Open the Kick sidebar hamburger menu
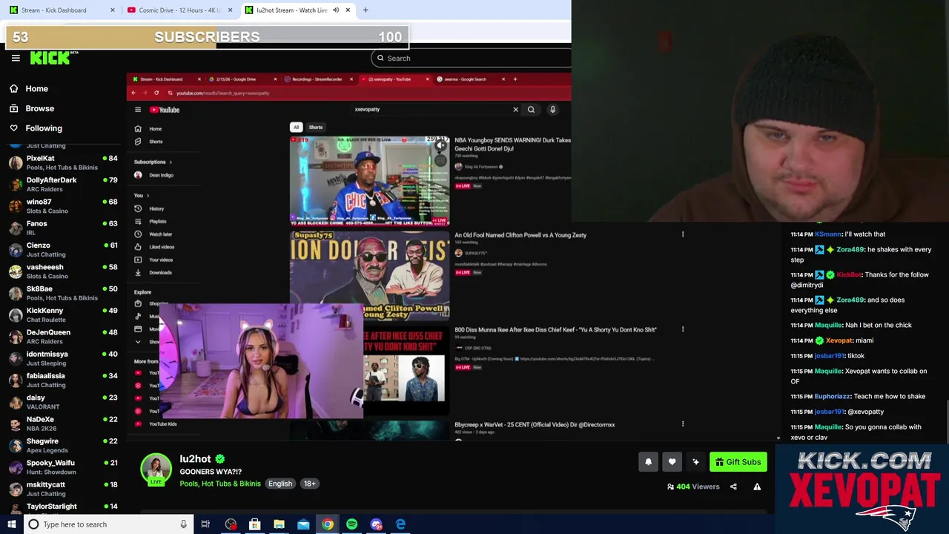Viewport: 949px width, 534px height. pos(16,58)
